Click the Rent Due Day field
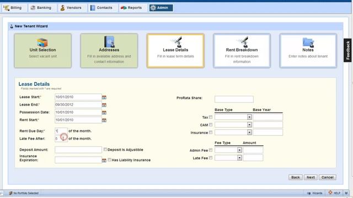353x198 pixels. pyautogui.click(x=61, y=131)
